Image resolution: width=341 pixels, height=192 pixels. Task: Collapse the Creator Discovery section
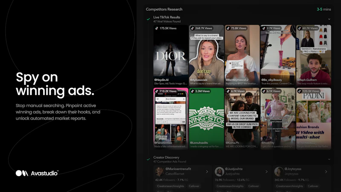click(329, 159)
